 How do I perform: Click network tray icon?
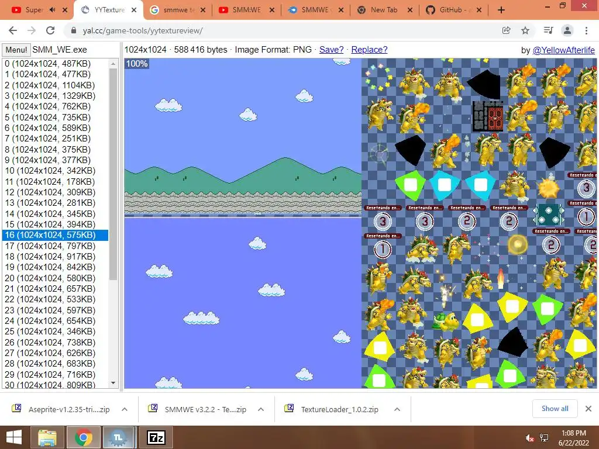point(544,438)
